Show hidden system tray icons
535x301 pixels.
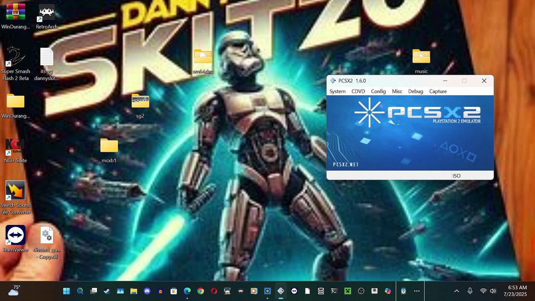[456, 291]
